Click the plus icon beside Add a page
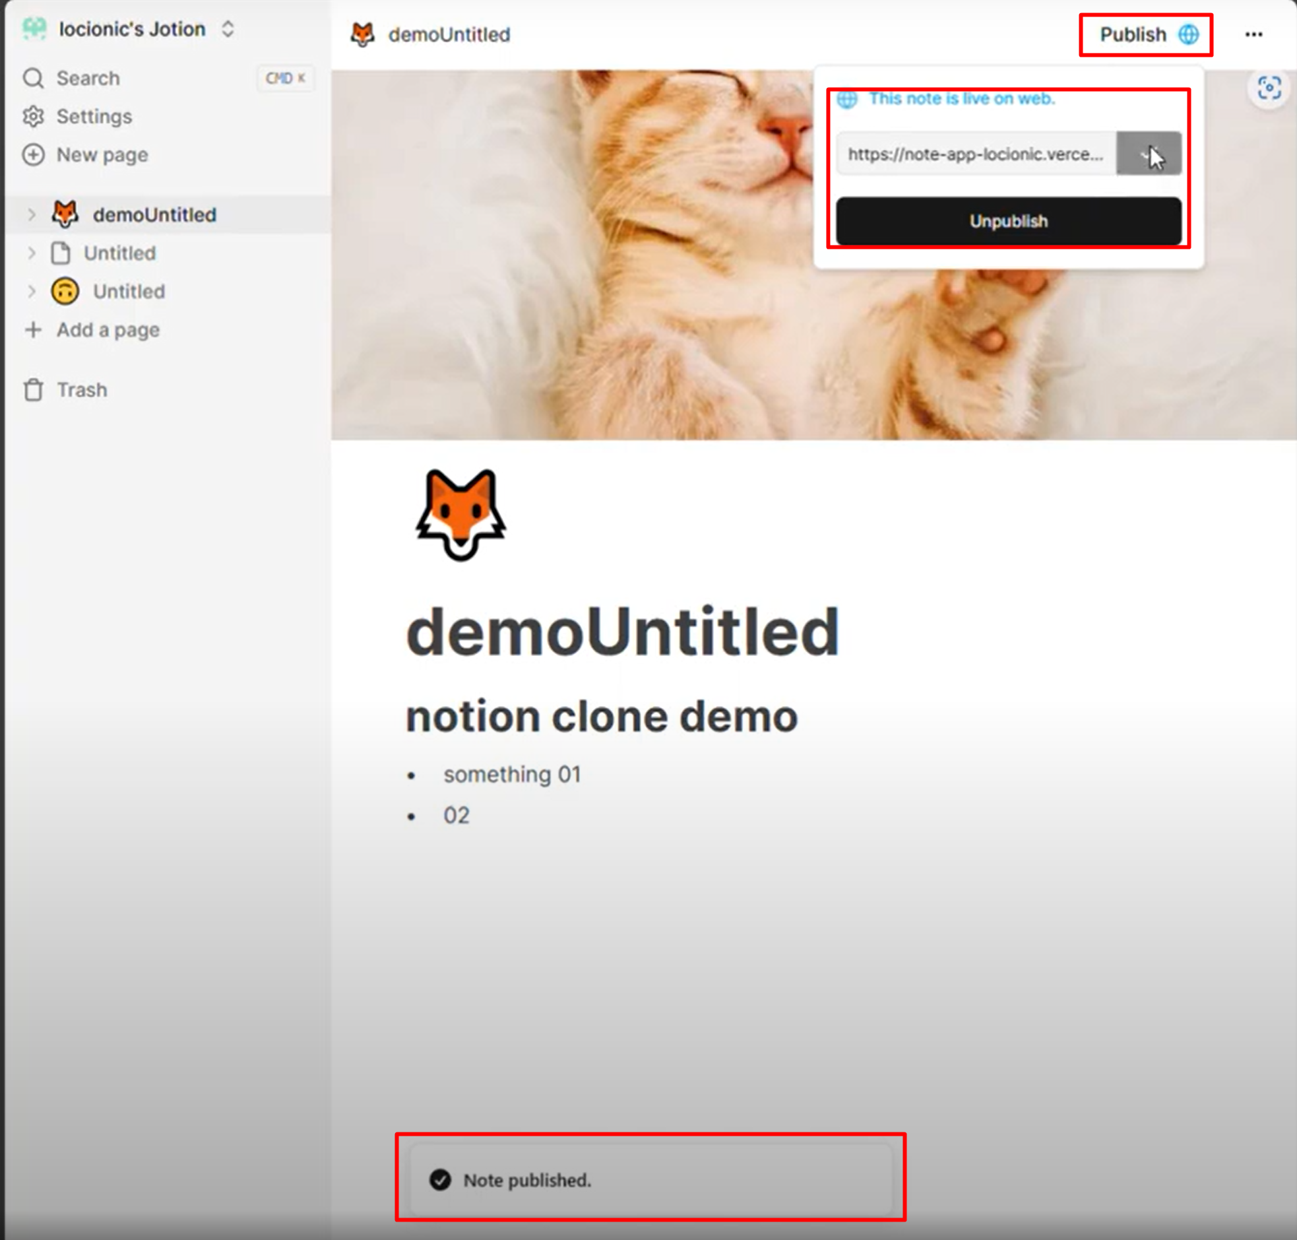Viewport: 1297px width, 1240px height. (33, 329)
